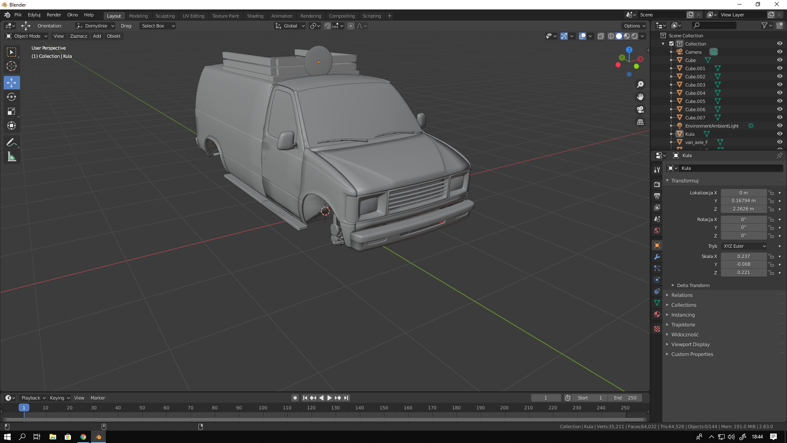
Task: Open the Material properties tab icon
Action: pos(657,314)
